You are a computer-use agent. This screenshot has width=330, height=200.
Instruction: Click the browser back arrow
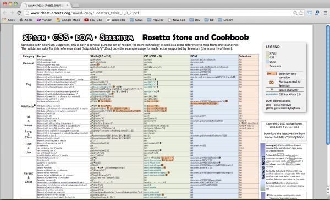click(x=5, y=13)
